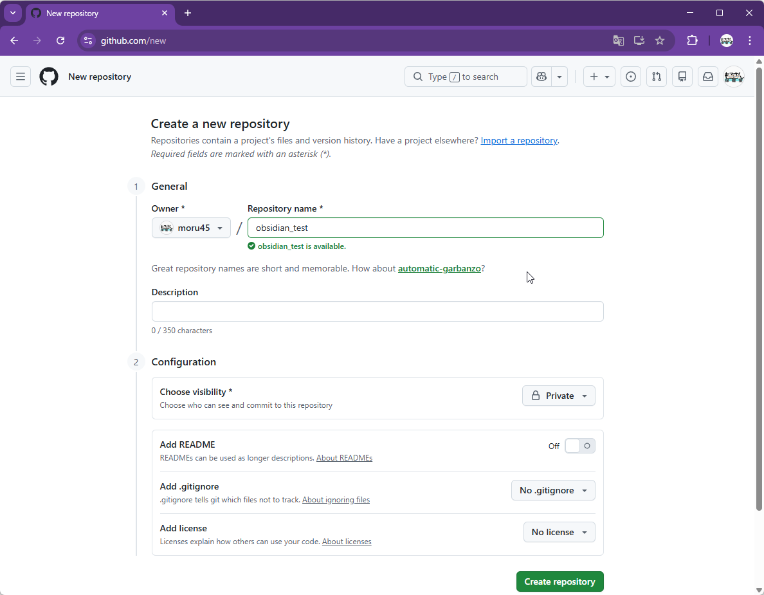Bookmark this page with star icon
Screen dimensions: 764x595
coord(660,41)
